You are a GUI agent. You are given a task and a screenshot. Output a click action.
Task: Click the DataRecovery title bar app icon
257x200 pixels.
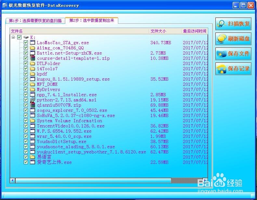coord(5,5)
